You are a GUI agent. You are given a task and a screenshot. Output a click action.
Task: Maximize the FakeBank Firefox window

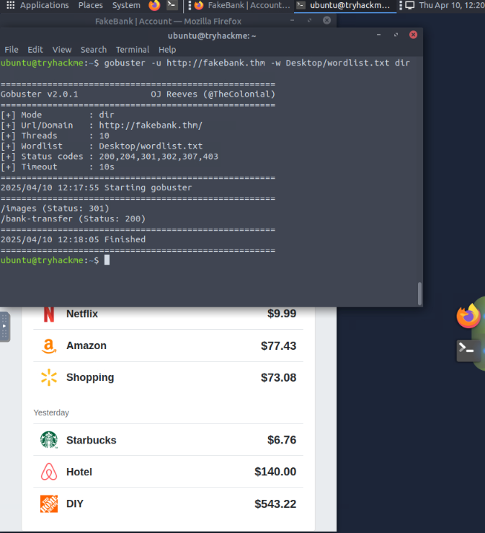pyautogui.click(x=309, y=20)
